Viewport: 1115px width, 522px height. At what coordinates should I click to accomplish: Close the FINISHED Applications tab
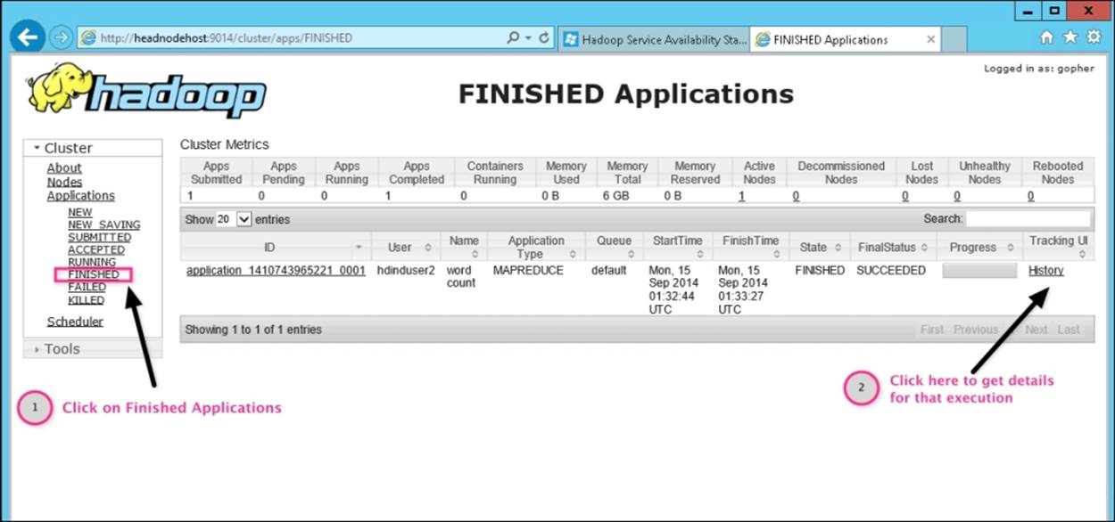click(x=930, y=39)
